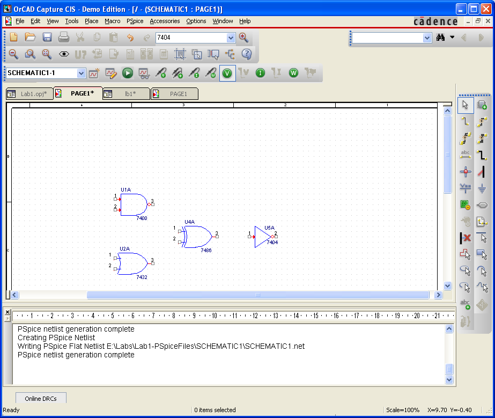Switch to the Lab1.opj* tab
Screen dimensions: 495x418
tap(29, 94)
